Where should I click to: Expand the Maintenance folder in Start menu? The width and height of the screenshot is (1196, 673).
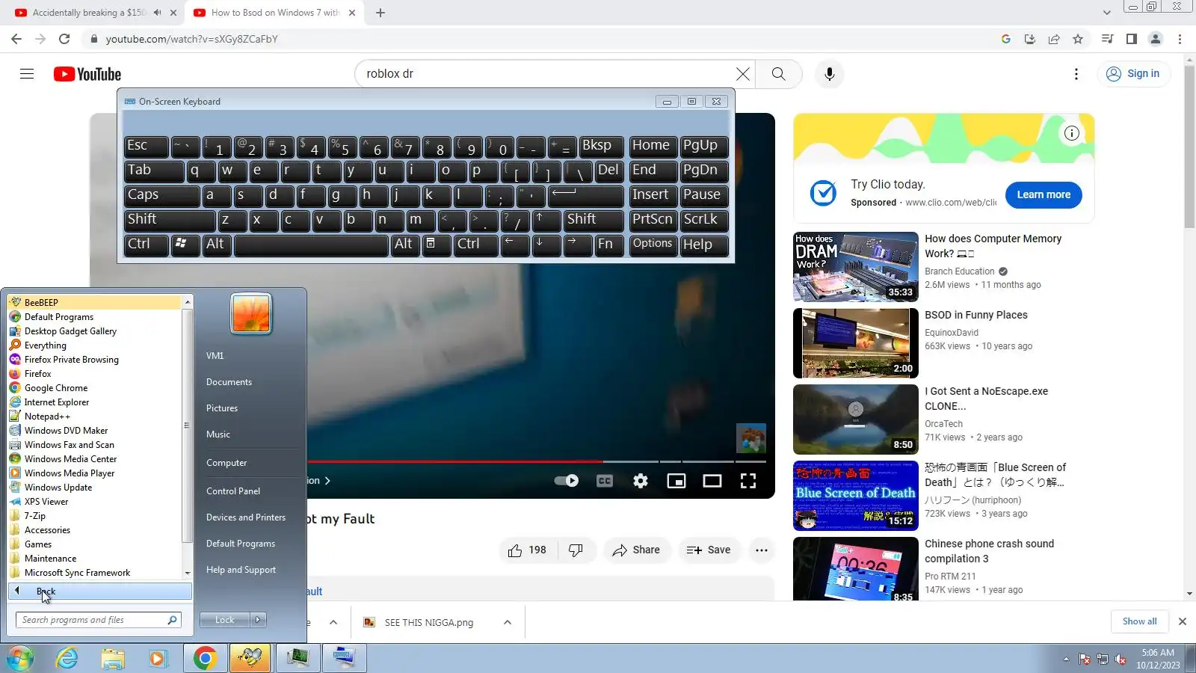tap(50, 559)
